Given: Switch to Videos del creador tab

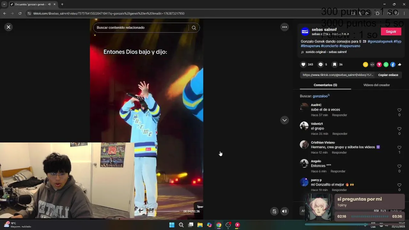Looking at the screenshot, I should (376, 85).
